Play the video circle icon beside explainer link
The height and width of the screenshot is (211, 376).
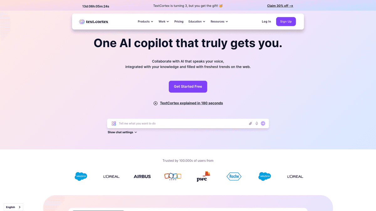[155, 103]
